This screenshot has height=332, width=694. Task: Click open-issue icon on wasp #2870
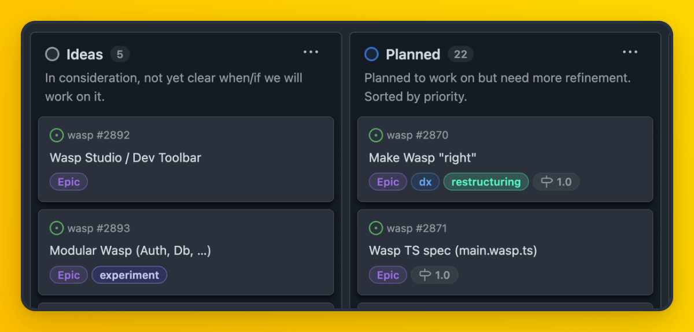coord(376,135)
